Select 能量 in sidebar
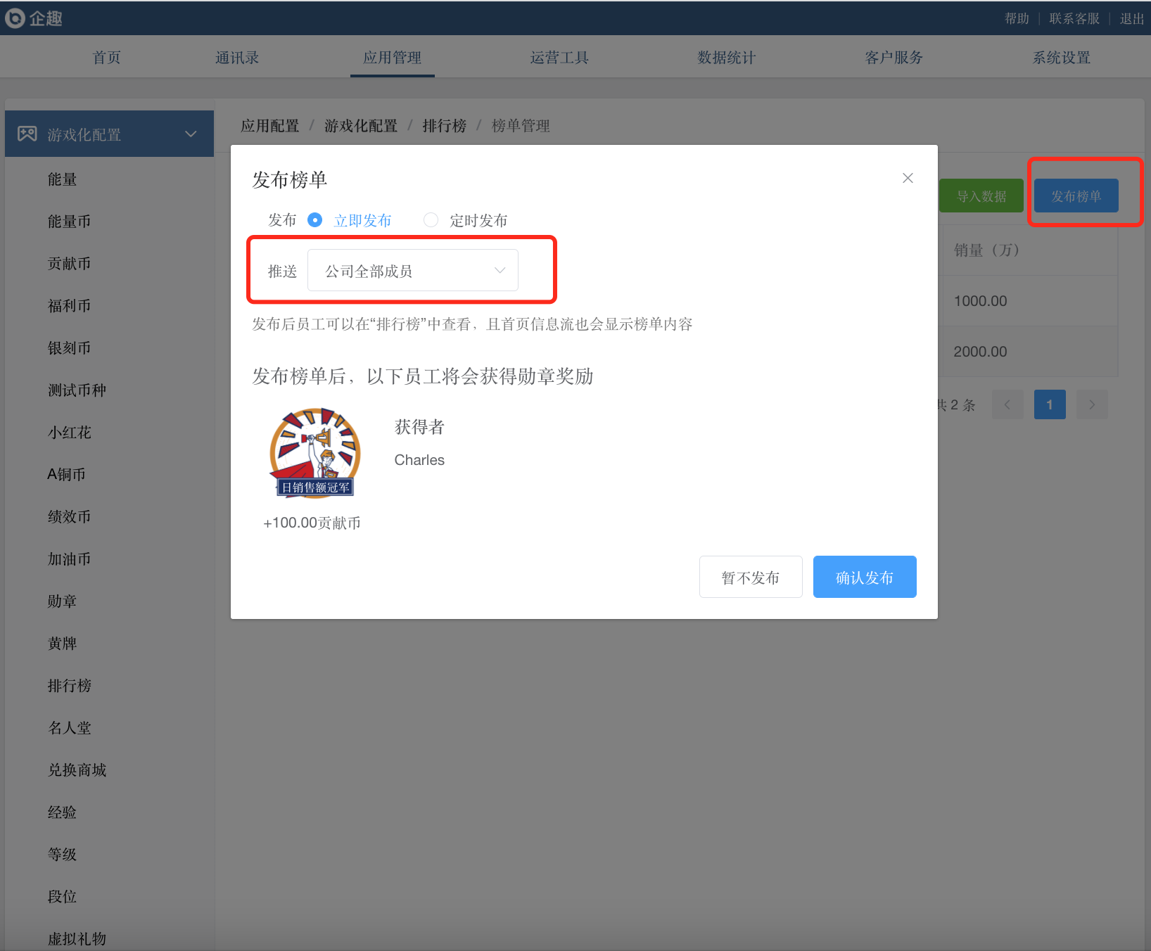 point(63,179)
